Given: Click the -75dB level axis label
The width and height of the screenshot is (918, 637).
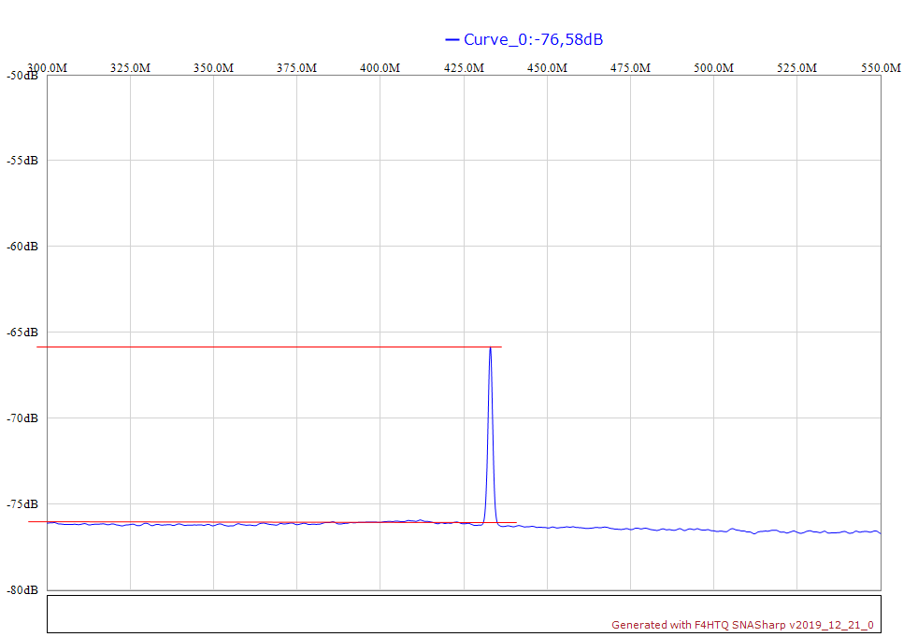Looking at the screenshot, I should (x=22, y=504).
